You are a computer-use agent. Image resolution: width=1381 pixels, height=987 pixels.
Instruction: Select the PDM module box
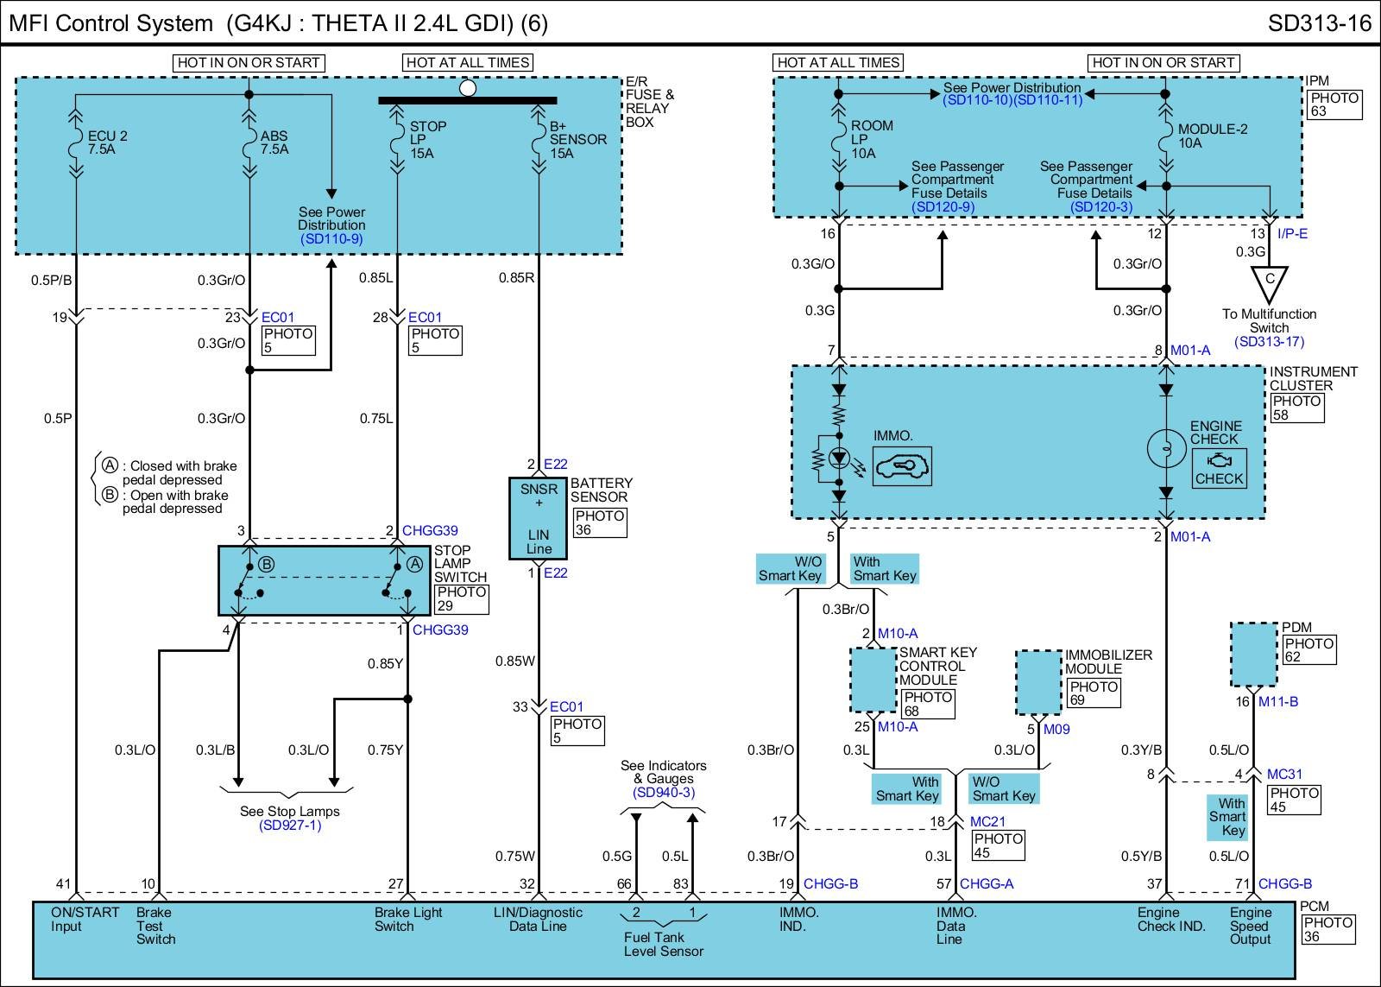1253,655
